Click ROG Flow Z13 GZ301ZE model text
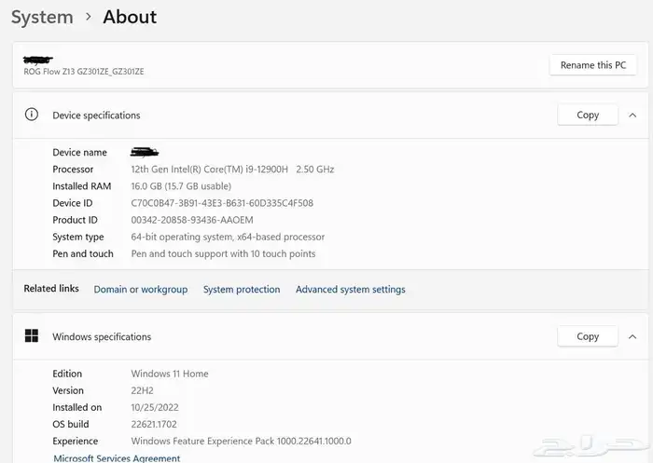 [84, 72]
